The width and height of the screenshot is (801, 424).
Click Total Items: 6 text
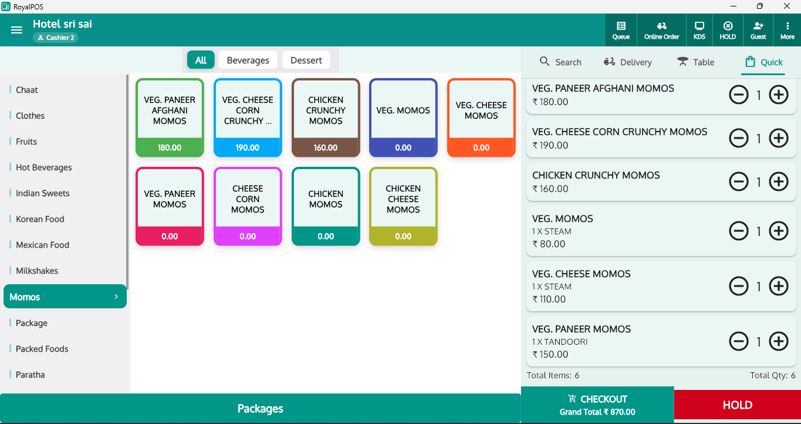[553, 375]
